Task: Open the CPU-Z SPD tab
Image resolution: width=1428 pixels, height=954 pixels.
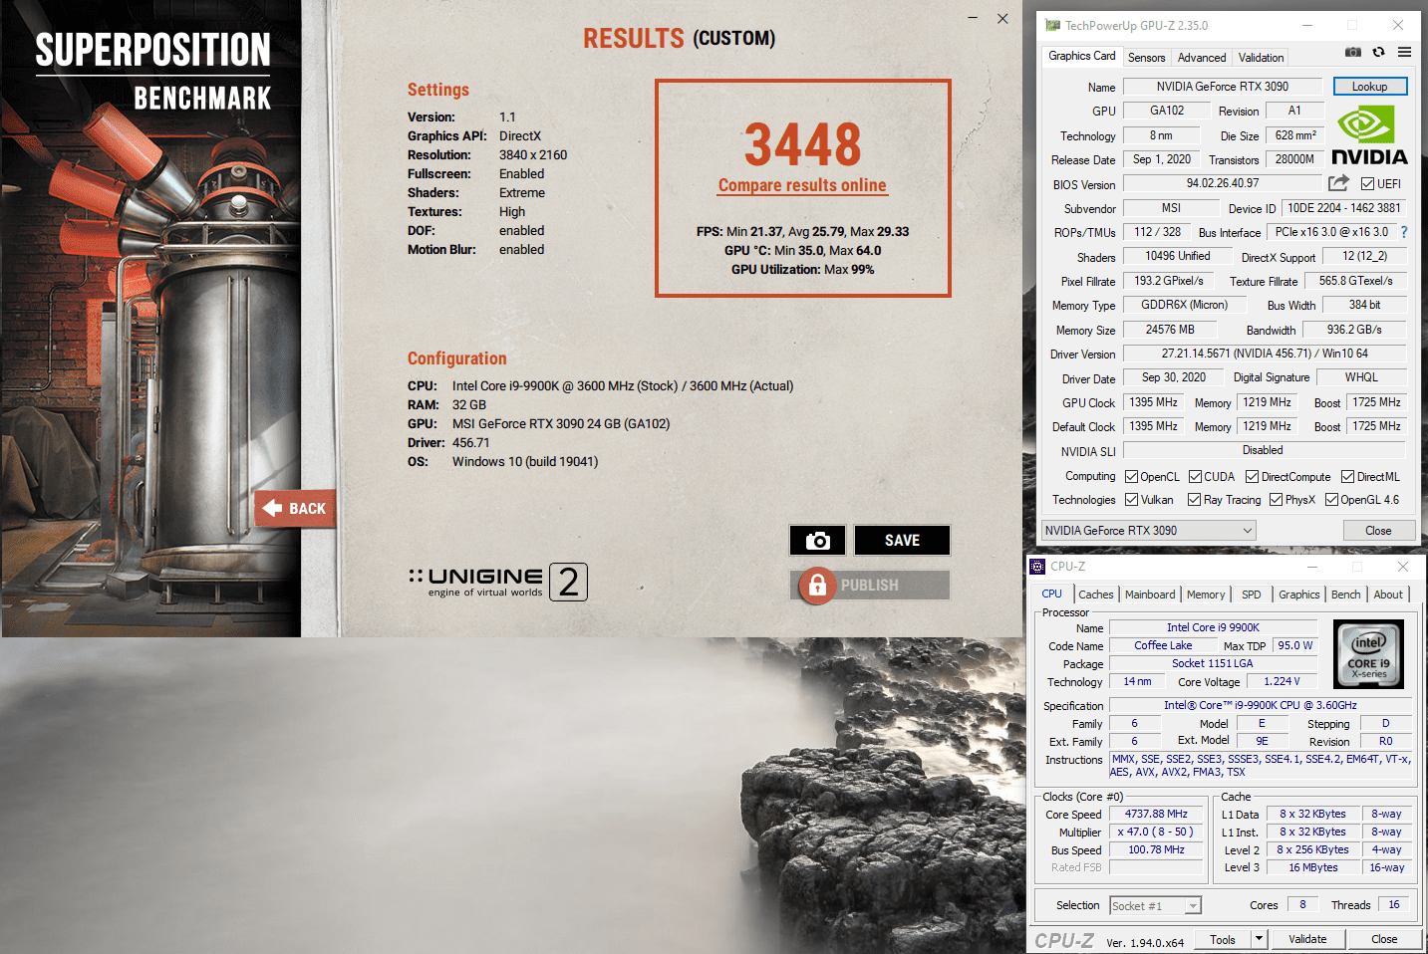Action: pyautogui.click(x=1252, y=595)
